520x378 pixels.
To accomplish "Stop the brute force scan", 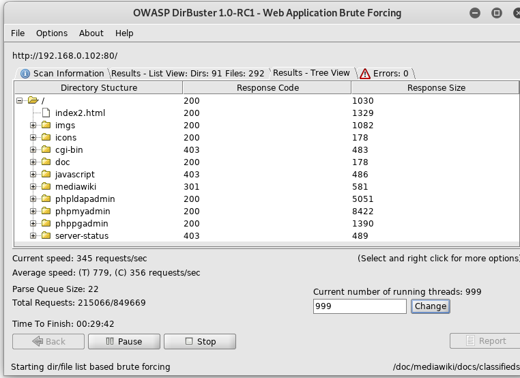I will click(x=200, y=341).
